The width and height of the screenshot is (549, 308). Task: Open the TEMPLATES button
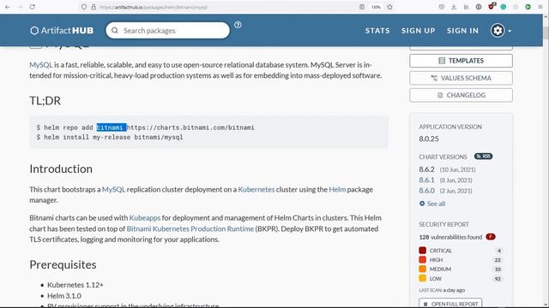461,61
